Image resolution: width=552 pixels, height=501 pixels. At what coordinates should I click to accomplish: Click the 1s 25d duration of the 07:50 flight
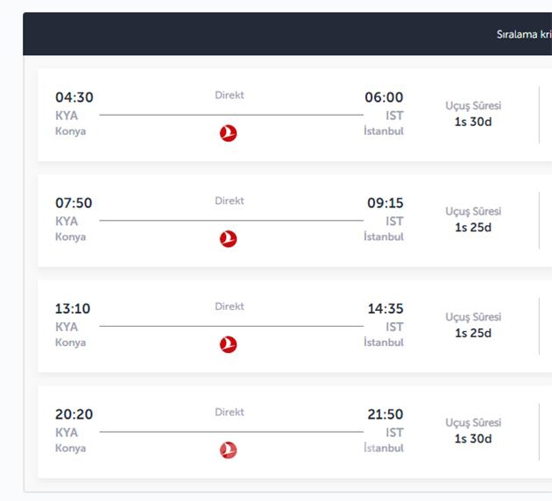(x=473, y=228)
